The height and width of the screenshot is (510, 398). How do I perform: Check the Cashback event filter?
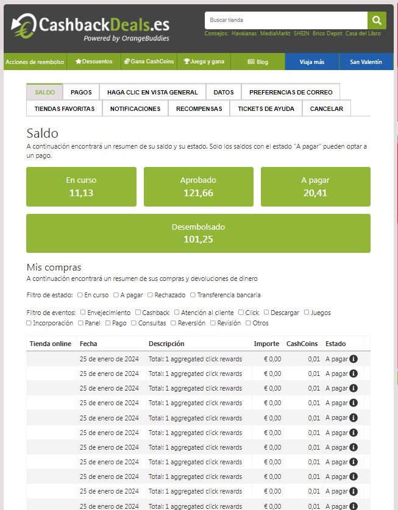138,313
